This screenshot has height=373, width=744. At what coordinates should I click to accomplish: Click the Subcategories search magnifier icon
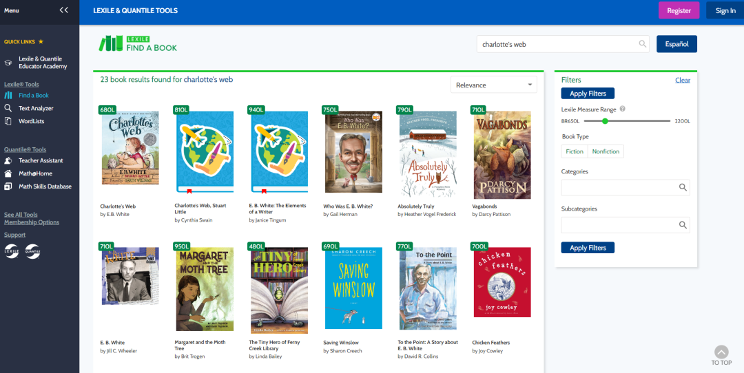pyautogui.click(x=683, y=225)
